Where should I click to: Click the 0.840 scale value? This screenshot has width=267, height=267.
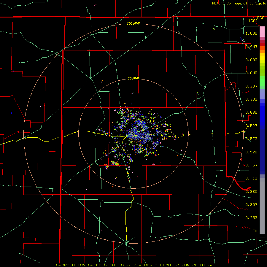pyautogui.click(x=251, y=73)
